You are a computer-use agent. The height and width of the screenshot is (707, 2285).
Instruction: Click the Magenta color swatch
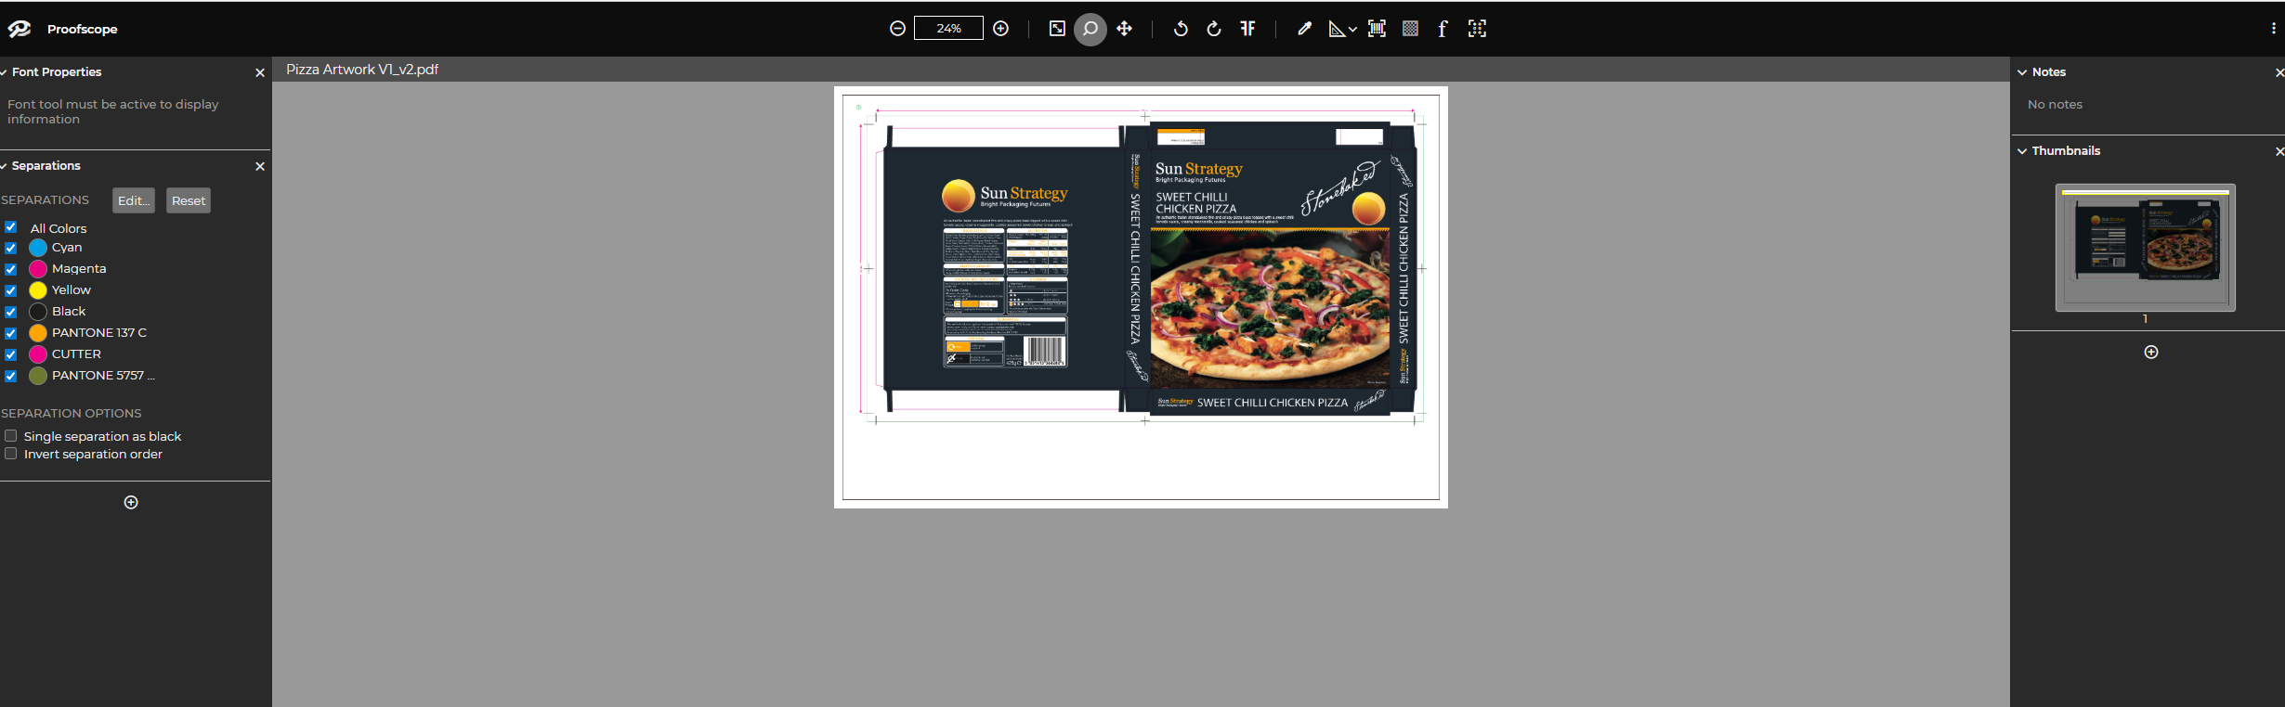tap(38, 269)
